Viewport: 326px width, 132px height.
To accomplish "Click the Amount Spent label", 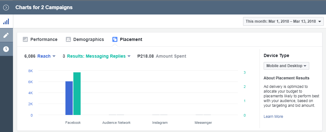I will [x=171, y=56].
